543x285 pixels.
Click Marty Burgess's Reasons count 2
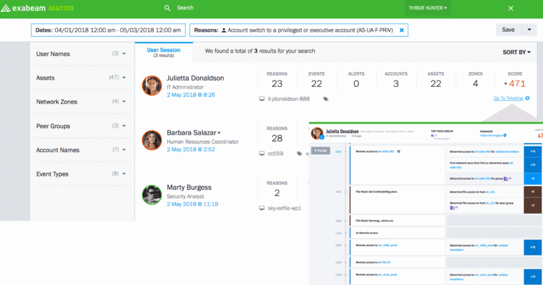[277, 193]
